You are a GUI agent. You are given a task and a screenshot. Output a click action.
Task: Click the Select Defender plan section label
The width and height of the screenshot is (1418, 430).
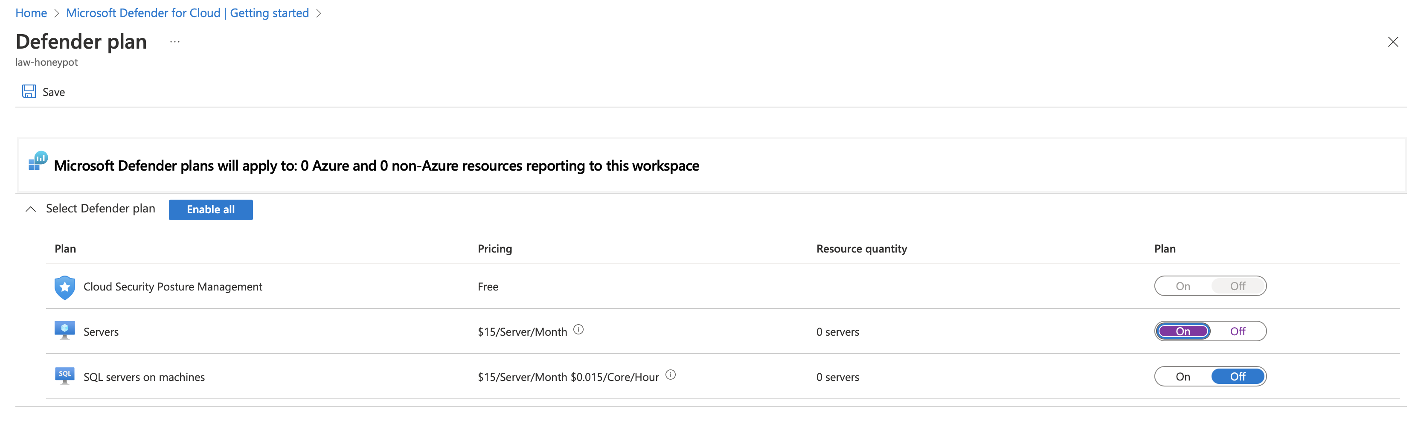(101, 209)
